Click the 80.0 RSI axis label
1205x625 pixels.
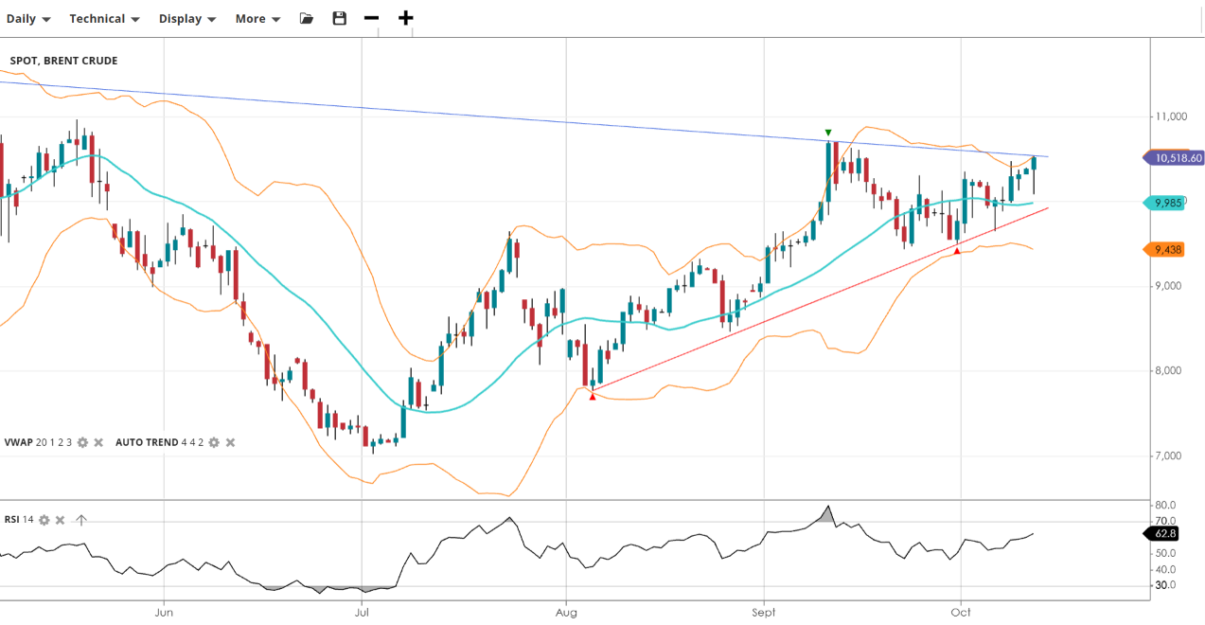pos(1165,506)
